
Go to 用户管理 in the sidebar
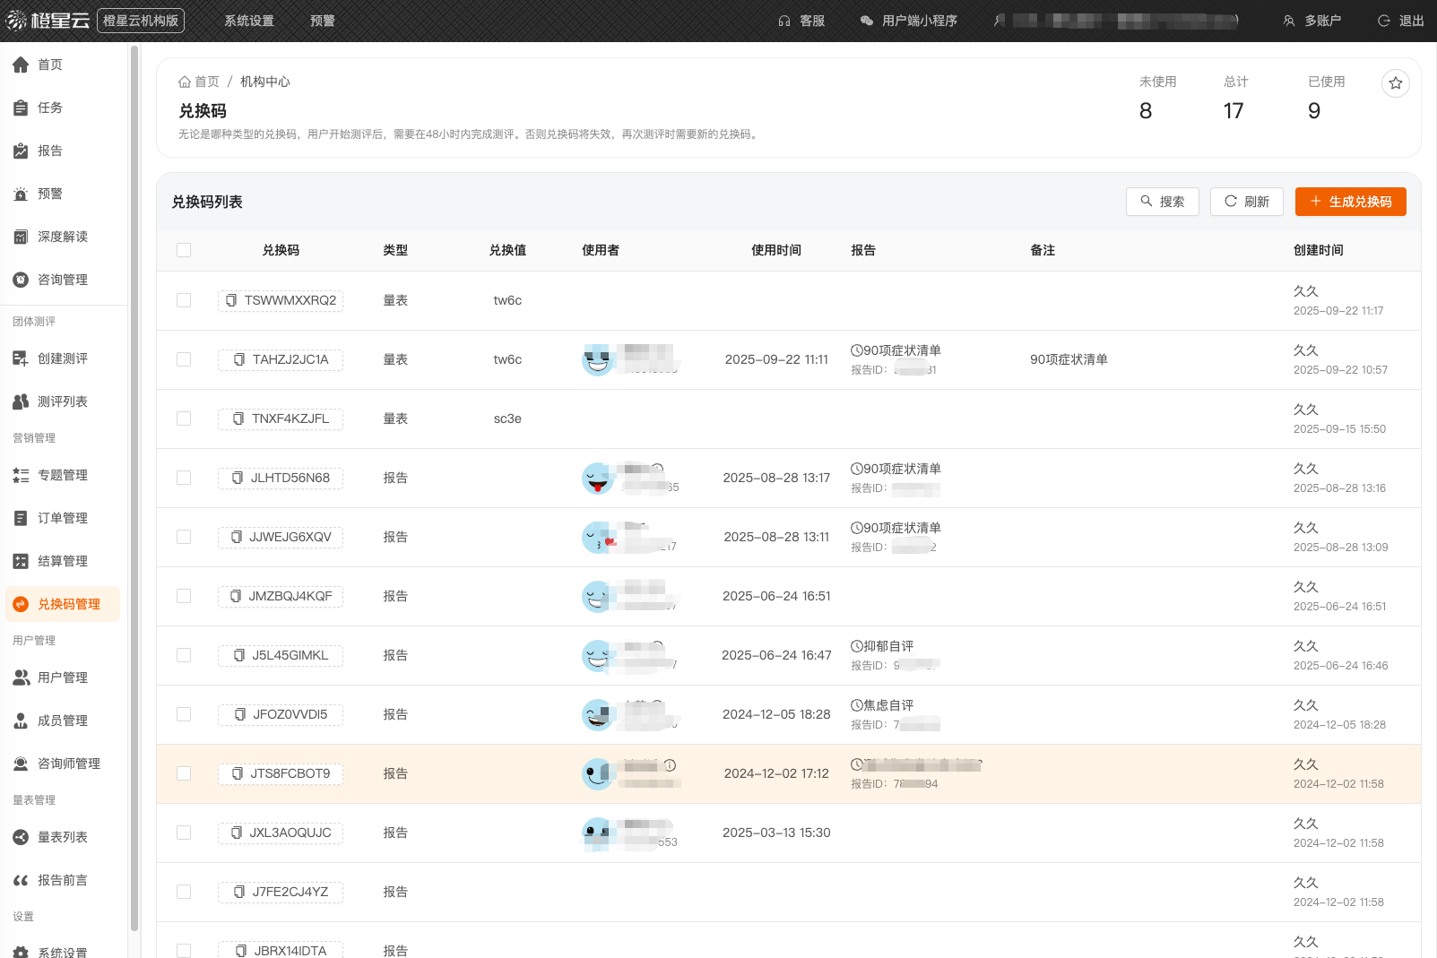[x=62, y=678]
